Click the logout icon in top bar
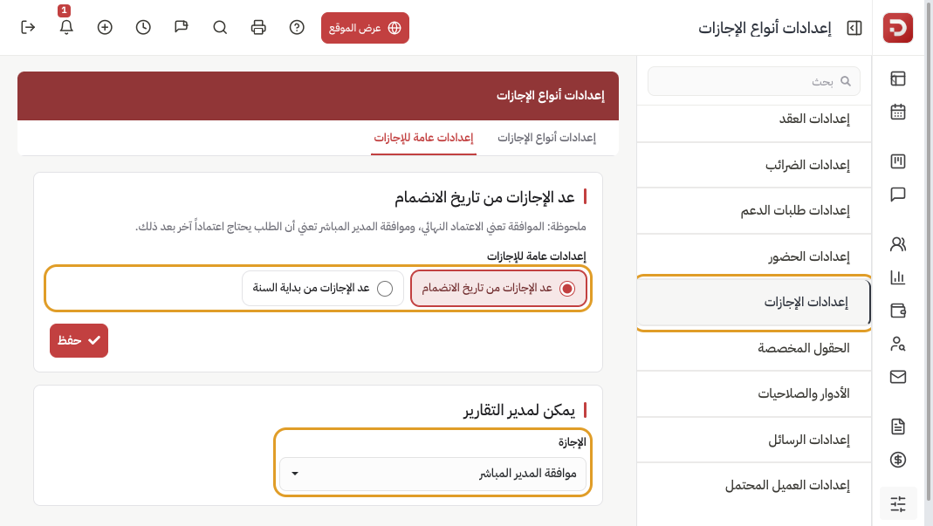The height and width of the screenshot is (526, 933). tap(28, 27)
